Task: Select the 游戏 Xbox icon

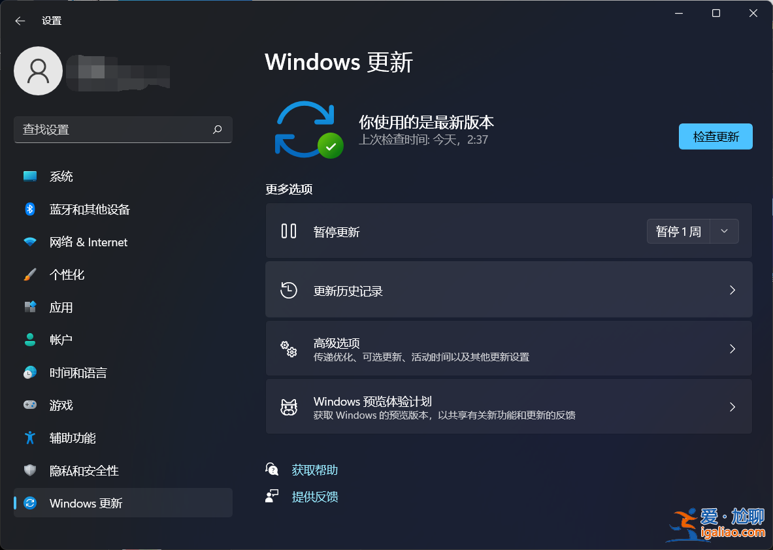Action: (29, 405)
